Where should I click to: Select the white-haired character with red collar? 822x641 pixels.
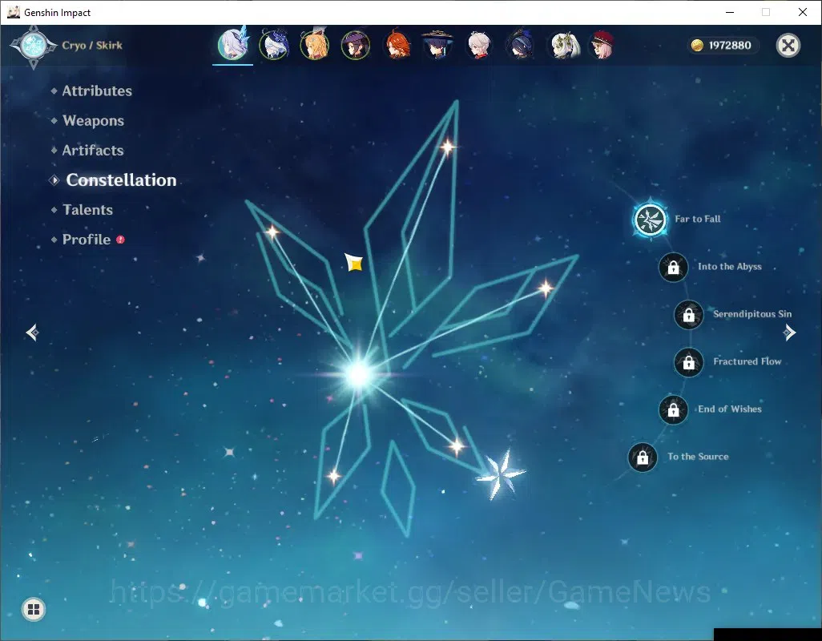click(478, 45)
